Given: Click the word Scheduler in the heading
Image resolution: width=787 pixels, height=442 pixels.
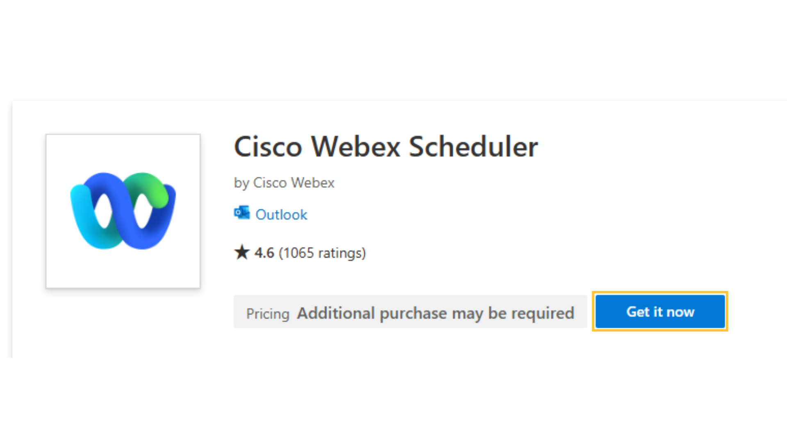Looking at the screenshot, I should click(473, 147).
